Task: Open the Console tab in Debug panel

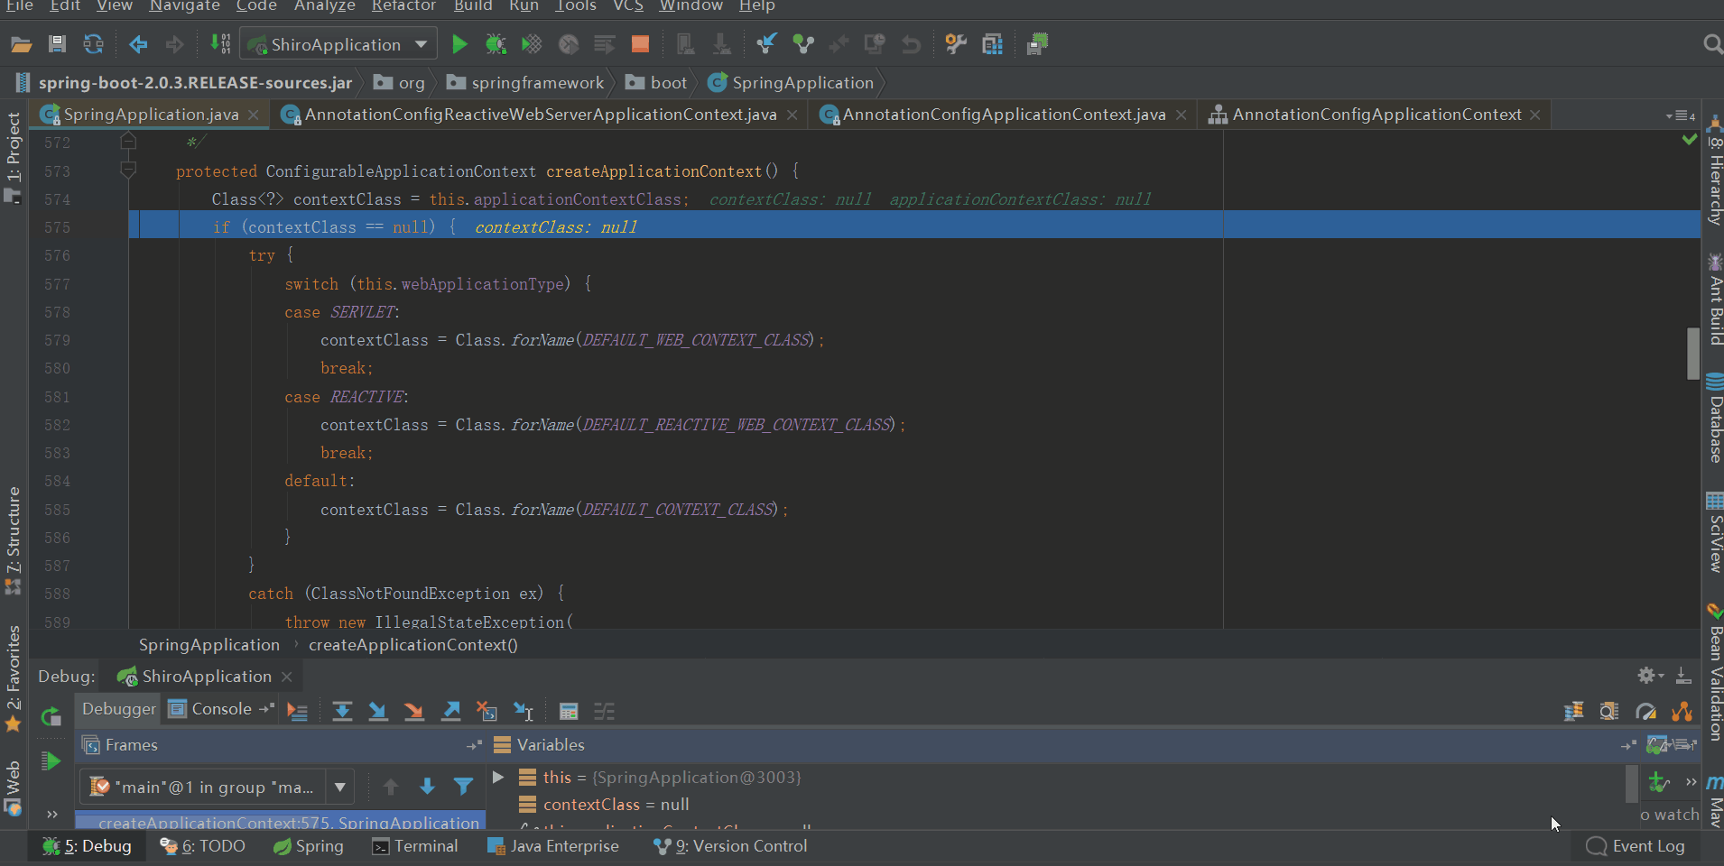Action: tap(220, 709)
